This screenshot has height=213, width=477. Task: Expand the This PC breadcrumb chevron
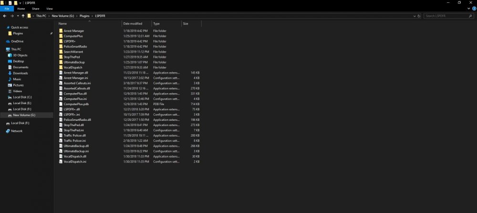[49, 16]
